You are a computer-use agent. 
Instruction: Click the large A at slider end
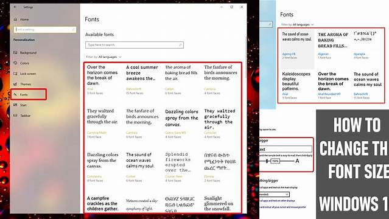click(297, 161)
